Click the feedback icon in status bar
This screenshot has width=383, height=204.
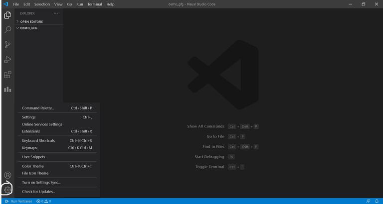(x=368, y=201)
